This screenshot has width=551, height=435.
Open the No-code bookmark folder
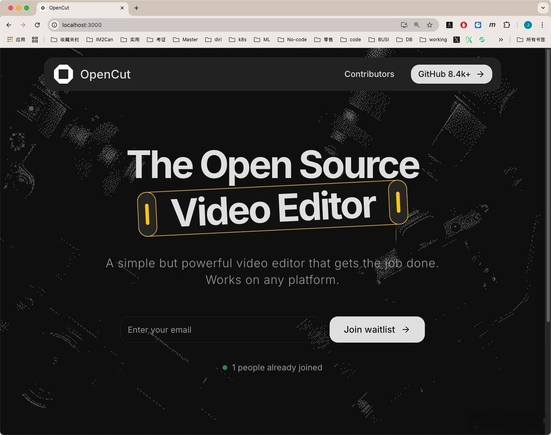click(292, 40)
